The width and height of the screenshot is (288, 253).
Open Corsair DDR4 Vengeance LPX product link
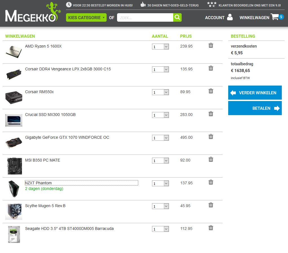click(x=68, y=69)
